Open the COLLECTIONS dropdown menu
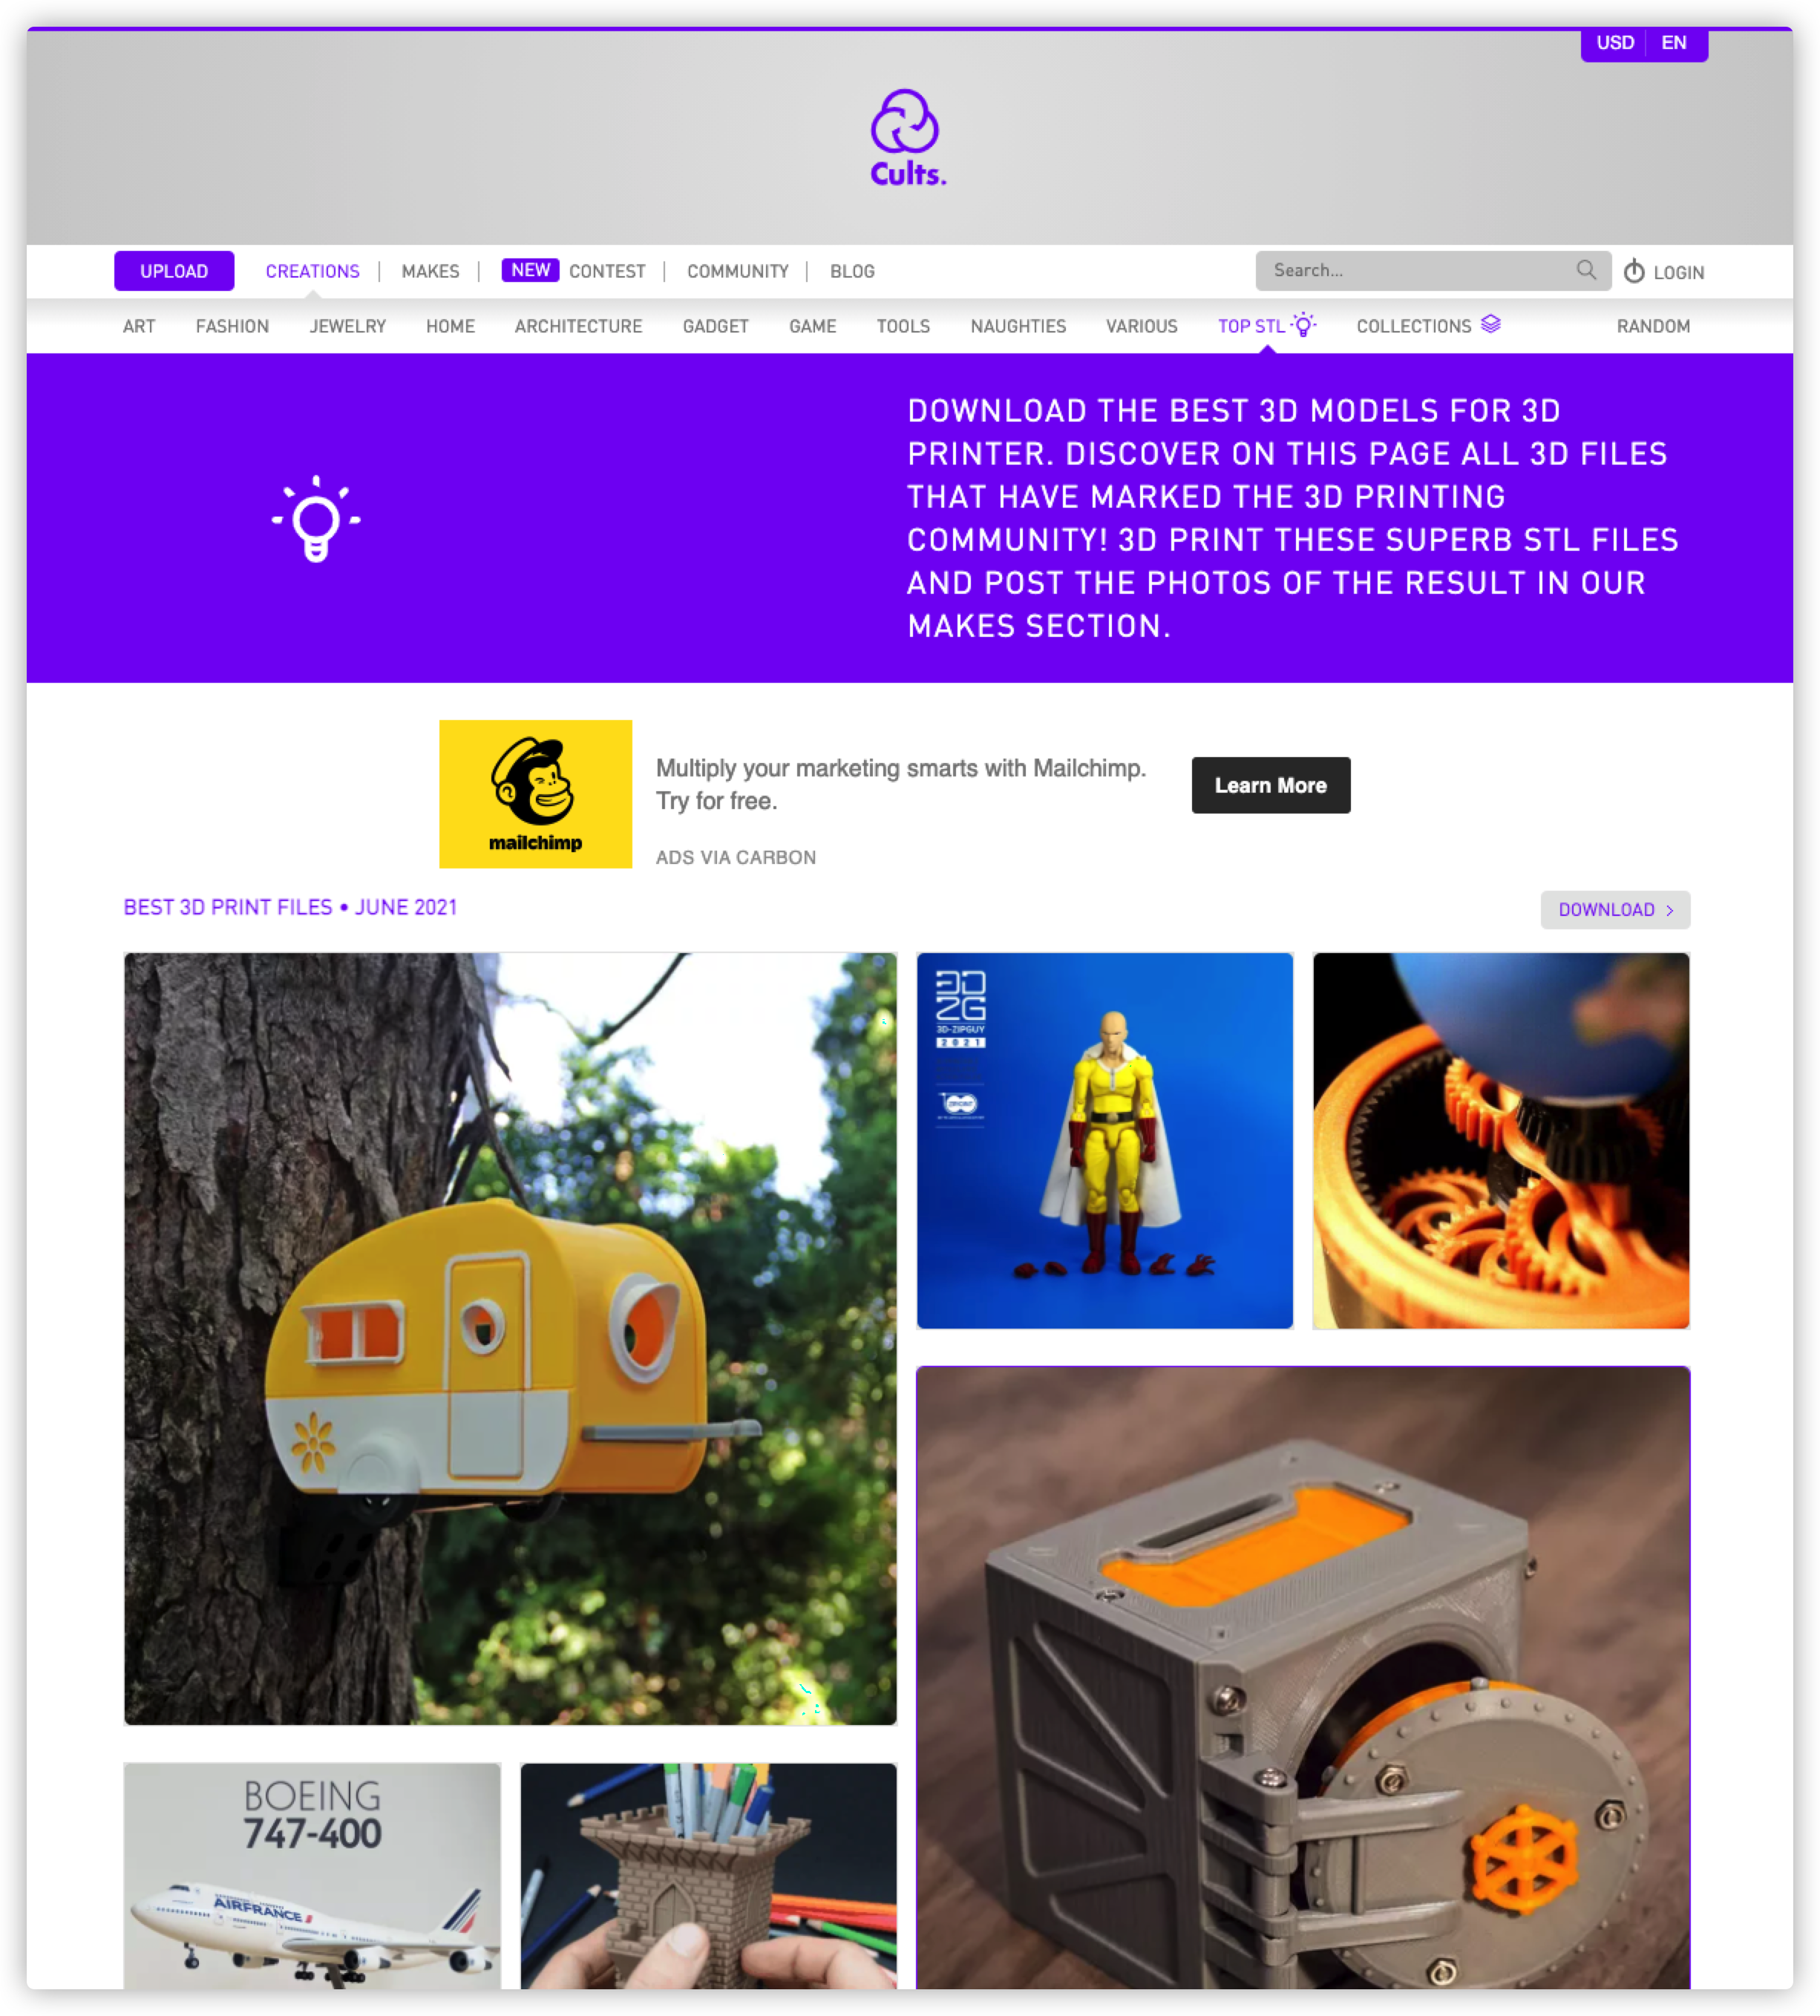Viewport: 1820px width, 2016px height. point(1427,327)
